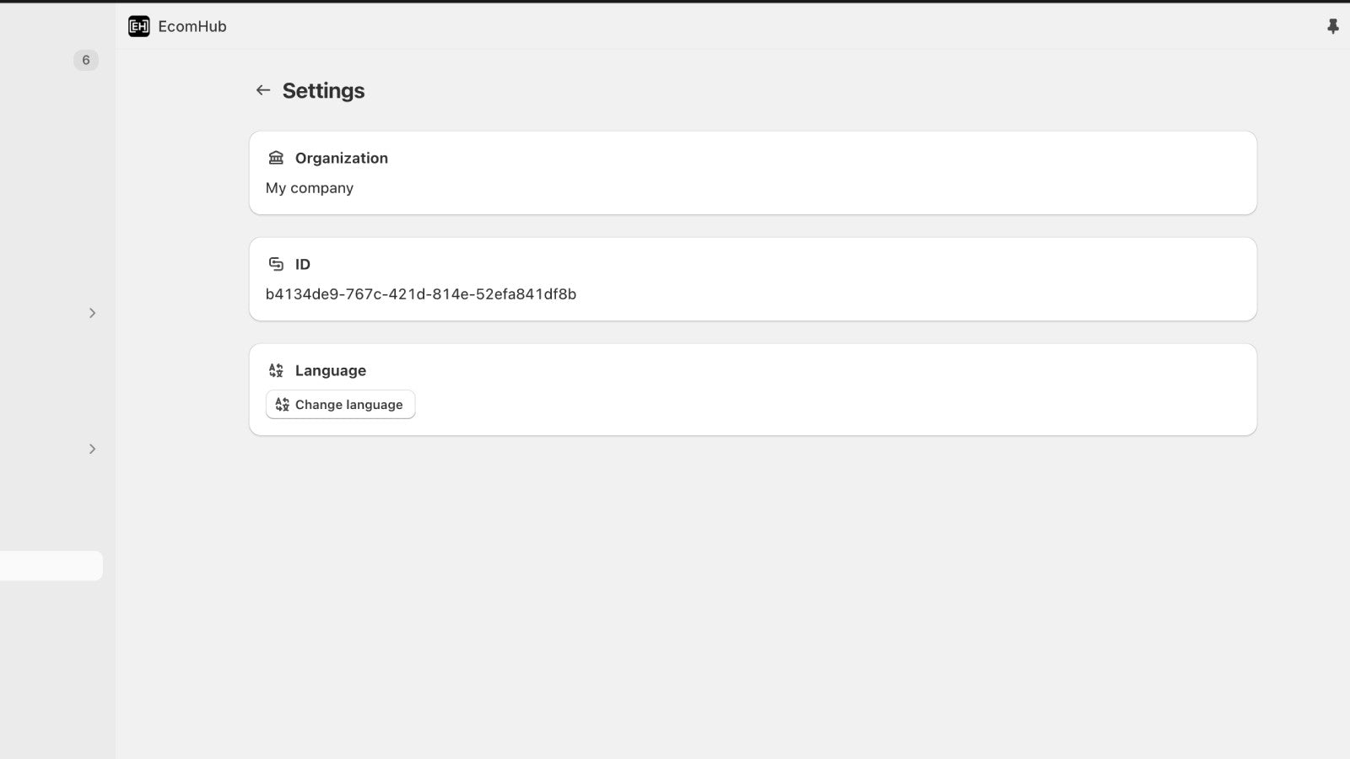Expand the second sidebar chevron

coord(93,449)
